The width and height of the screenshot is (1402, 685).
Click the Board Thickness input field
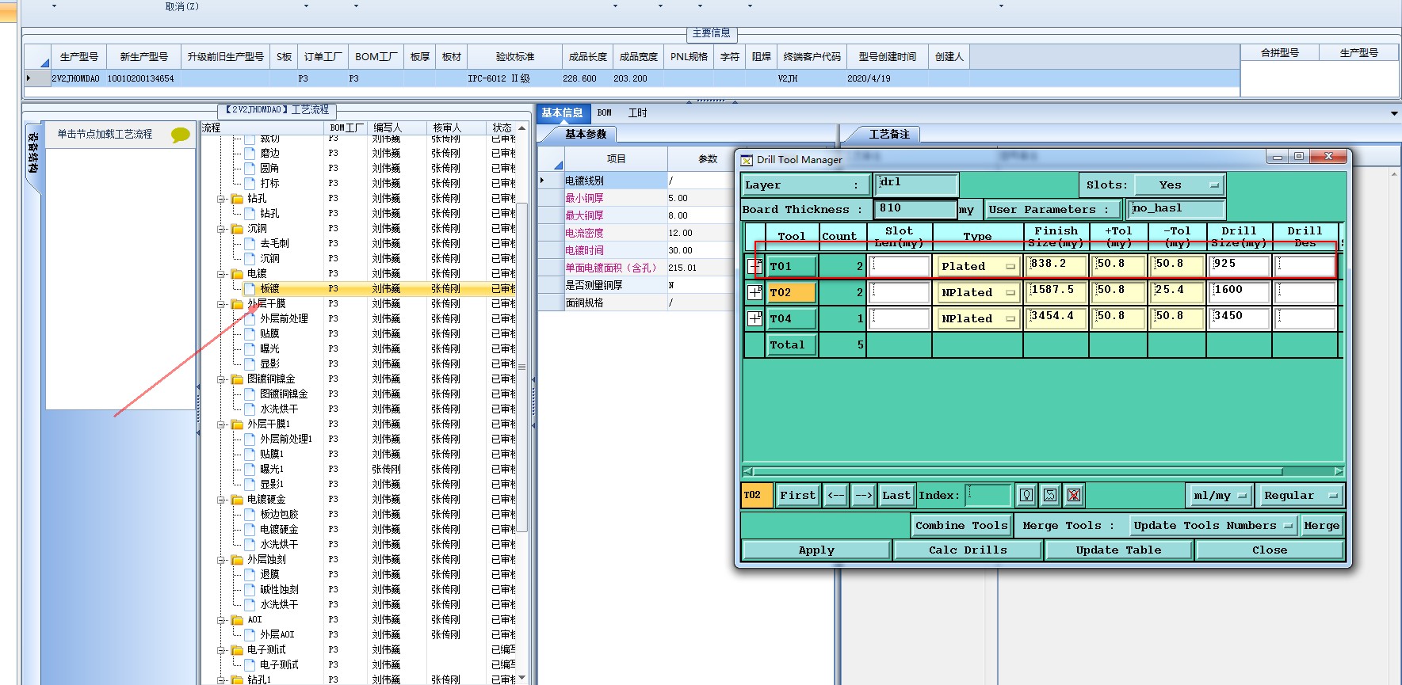(x=915, y=209)
